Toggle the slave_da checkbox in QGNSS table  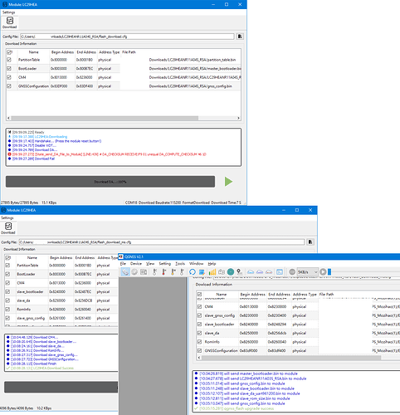(x=199, y=333)
